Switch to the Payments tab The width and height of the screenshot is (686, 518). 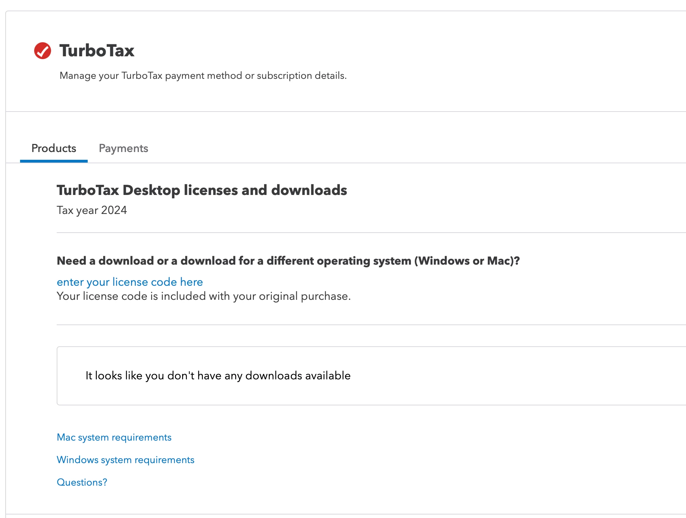point(123,149)
